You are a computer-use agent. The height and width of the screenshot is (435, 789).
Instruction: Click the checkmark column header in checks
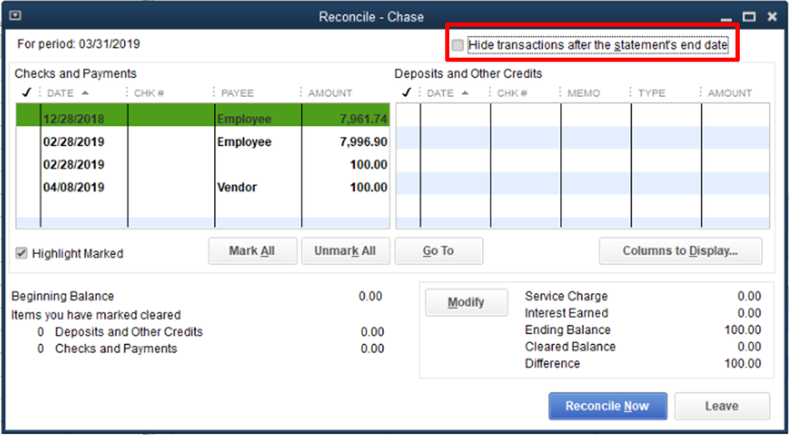click(x=27, y=93)
